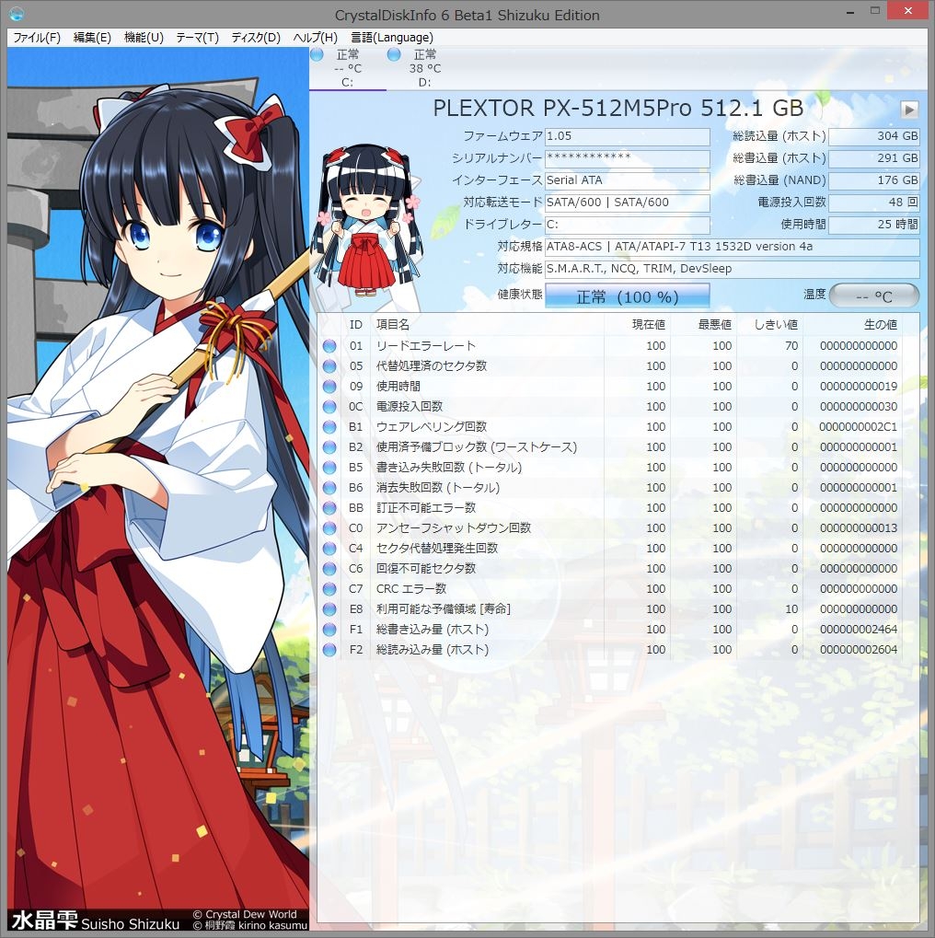The height and width of the screenshot is (938, 935).
Task: Click transfer mode field SATA/600 | SATA/600
Action: pyautogui.click(x=627, y=203)
